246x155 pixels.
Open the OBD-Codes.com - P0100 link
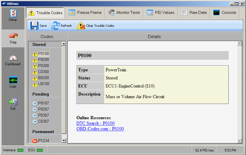click(100, 129)
